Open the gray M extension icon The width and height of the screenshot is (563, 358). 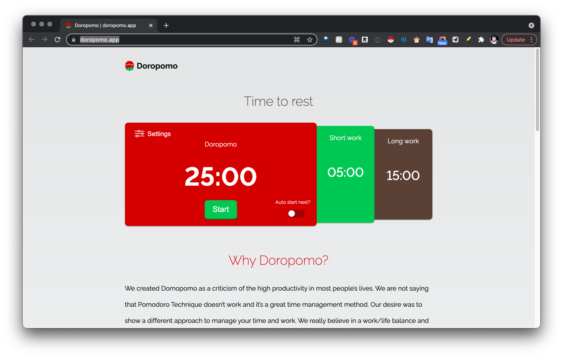339,40
